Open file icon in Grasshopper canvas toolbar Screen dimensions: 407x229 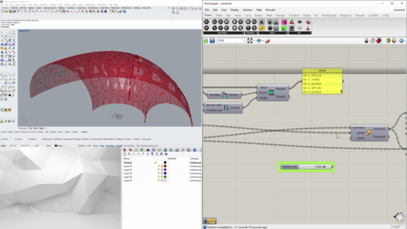coord(206,41)
